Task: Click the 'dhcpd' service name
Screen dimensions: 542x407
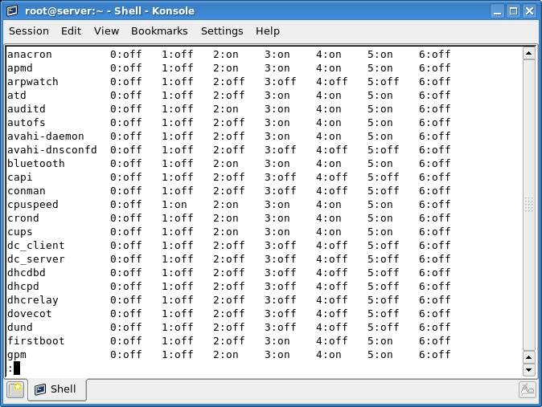Action: point(23,287)
